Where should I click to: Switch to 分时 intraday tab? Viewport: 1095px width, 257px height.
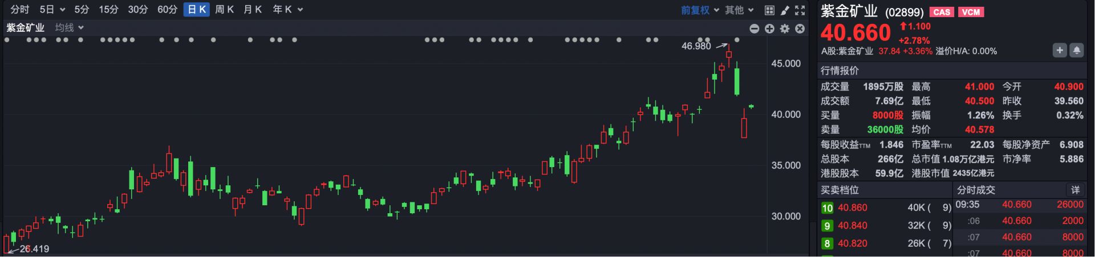(19, 10)
